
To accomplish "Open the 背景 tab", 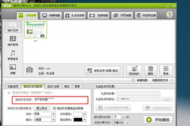I will pos(77,86).
